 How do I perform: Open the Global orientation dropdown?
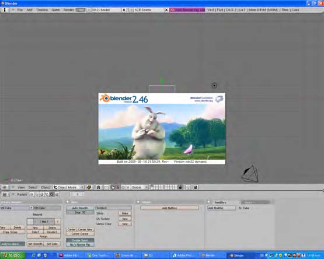140,187
